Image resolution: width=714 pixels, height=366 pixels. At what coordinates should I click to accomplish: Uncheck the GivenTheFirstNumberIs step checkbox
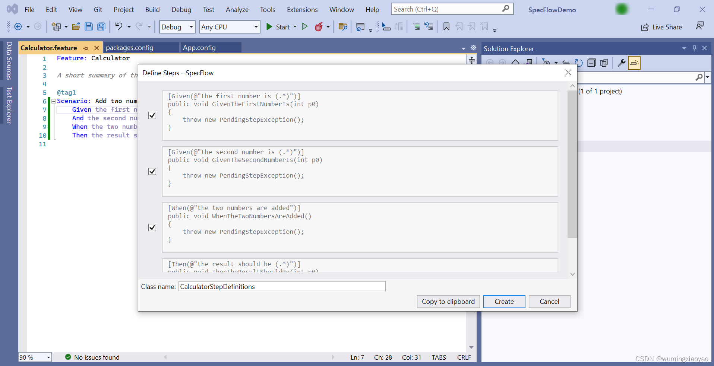tap(152, 115)
